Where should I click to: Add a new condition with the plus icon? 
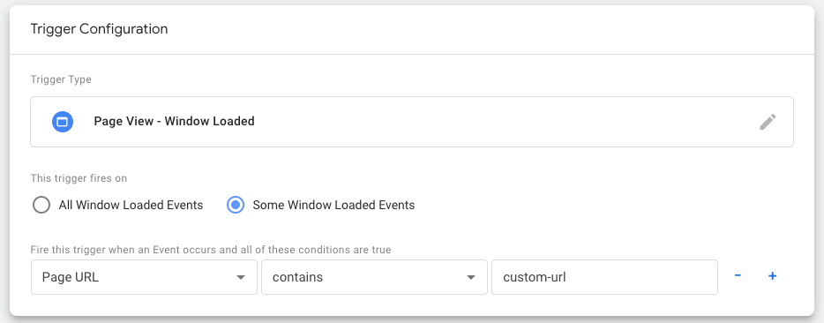[x=773, y=275]
